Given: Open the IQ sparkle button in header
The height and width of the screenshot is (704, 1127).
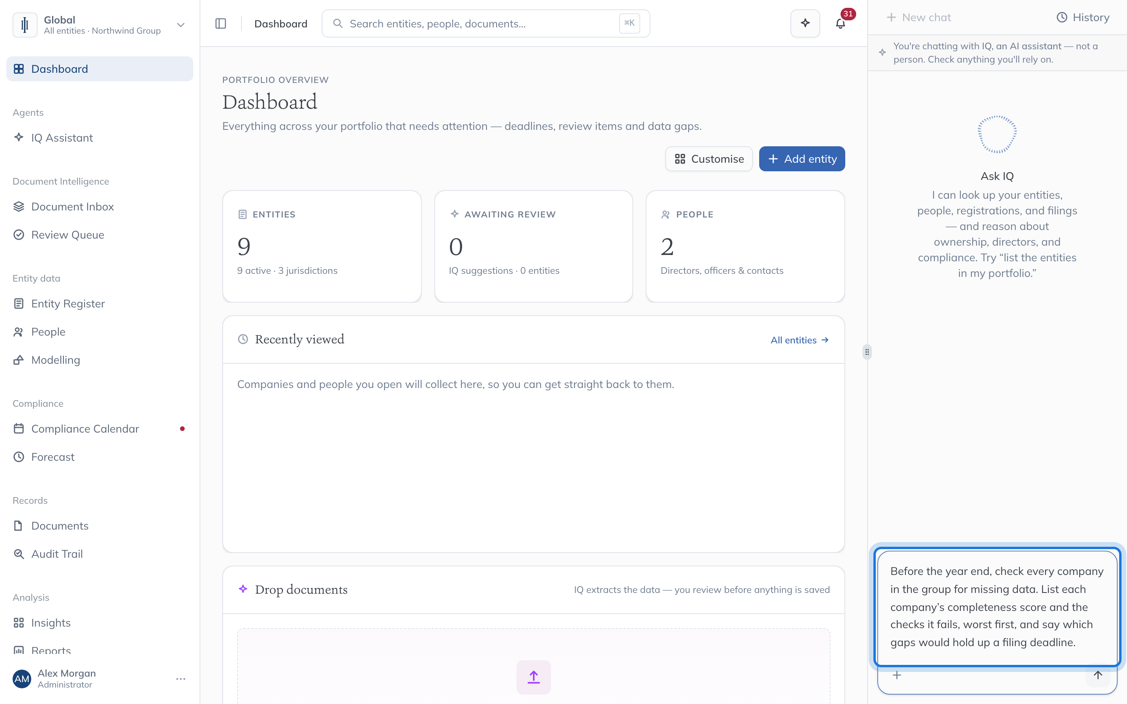Looking at the screenshot, I should point(805,23).
